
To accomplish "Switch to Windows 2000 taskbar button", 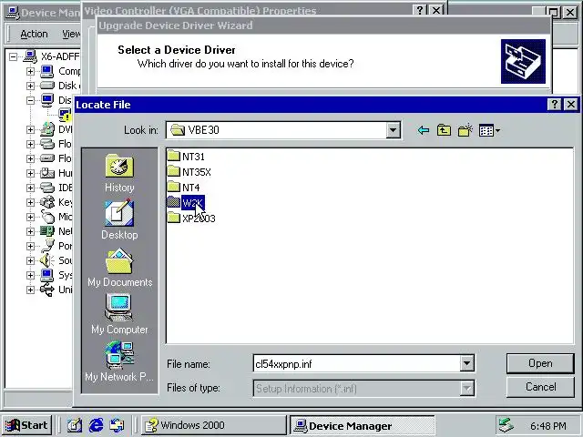I will point(213,425).
